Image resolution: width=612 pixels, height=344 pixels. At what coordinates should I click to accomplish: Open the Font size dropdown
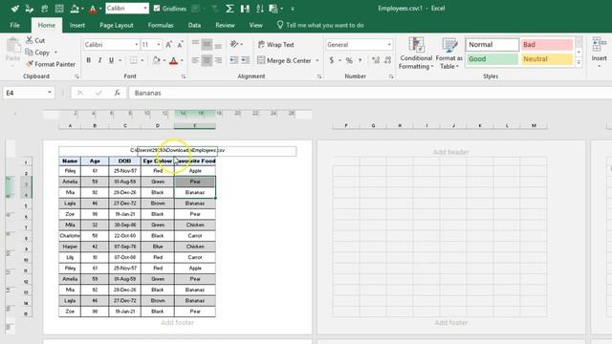[159, 45]
